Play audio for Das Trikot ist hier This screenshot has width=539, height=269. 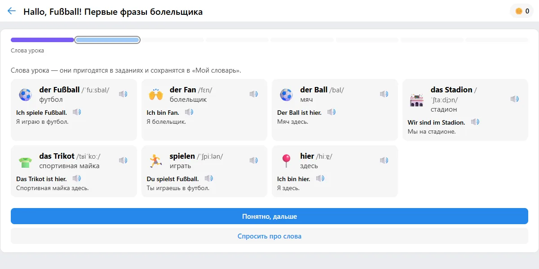(77, 178)
